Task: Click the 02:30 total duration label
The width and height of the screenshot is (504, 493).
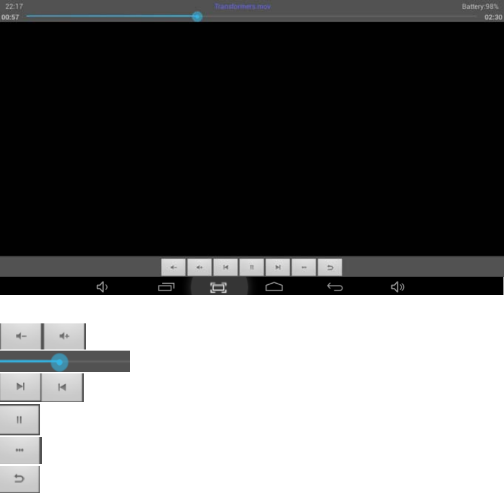Action: (x=493, y=17)
